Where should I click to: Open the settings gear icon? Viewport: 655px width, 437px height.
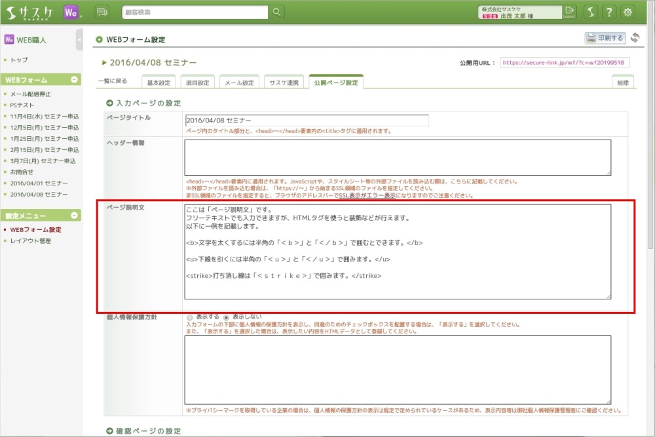click(628, 12)
